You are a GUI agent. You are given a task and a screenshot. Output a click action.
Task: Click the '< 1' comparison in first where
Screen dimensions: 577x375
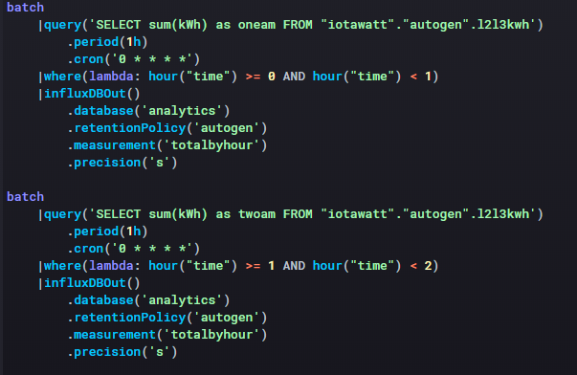[x=421, y=77]
